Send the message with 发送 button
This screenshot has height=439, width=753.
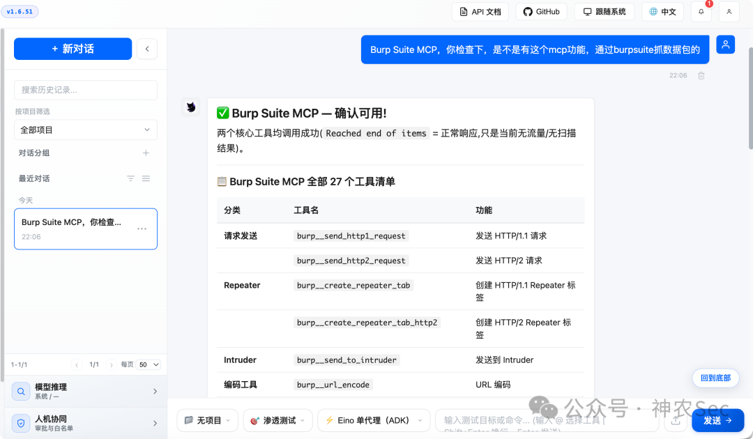tap(718, 420)
